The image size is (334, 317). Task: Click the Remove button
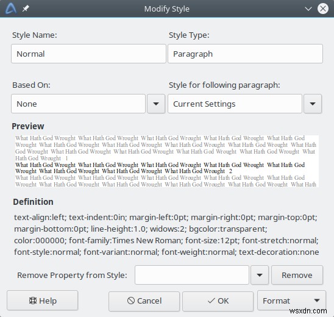(x=297, y=275)
